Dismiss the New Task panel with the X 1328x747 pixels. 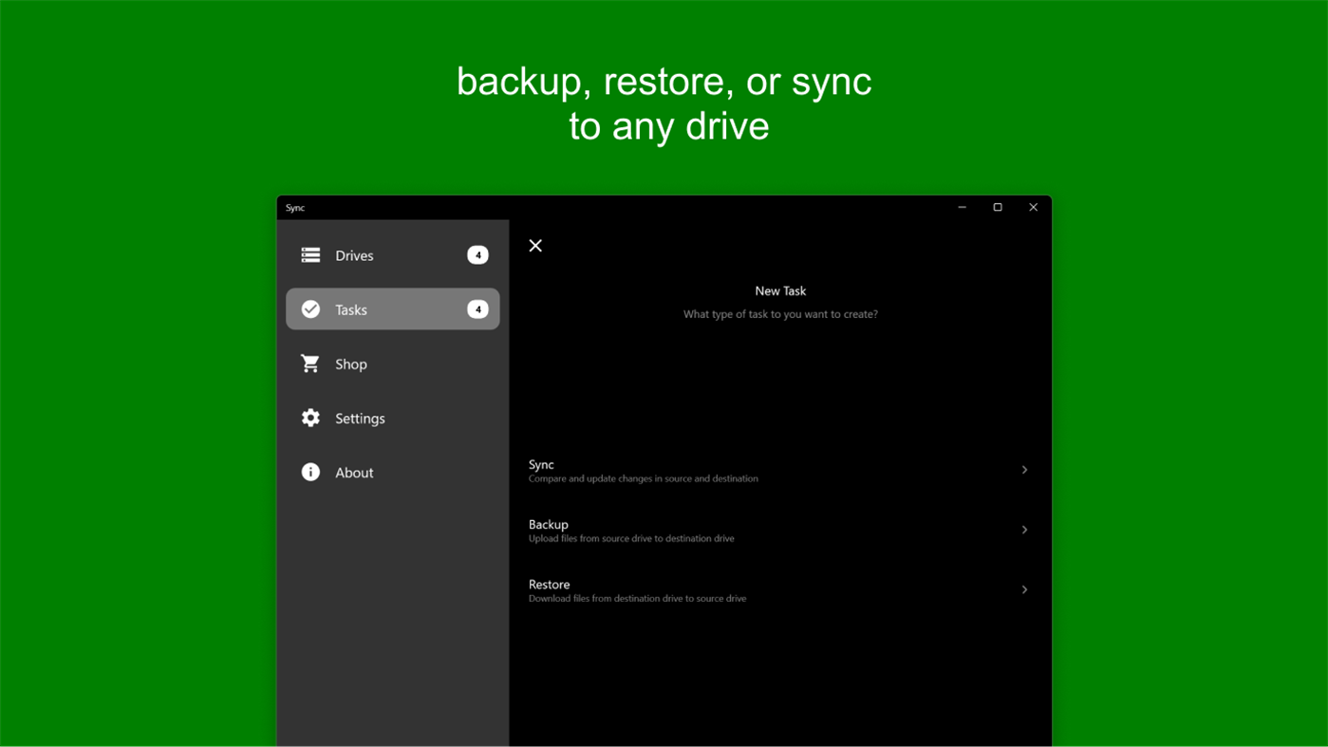(535, 245)
